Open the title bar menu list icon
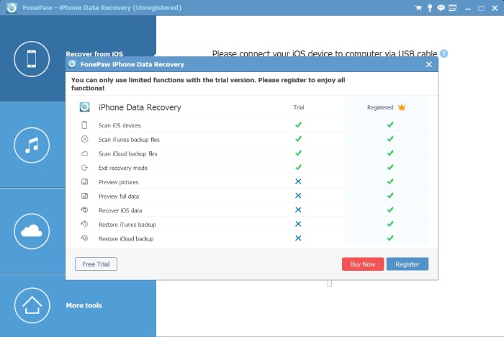504x337 pixels. (x=453, y=8)
